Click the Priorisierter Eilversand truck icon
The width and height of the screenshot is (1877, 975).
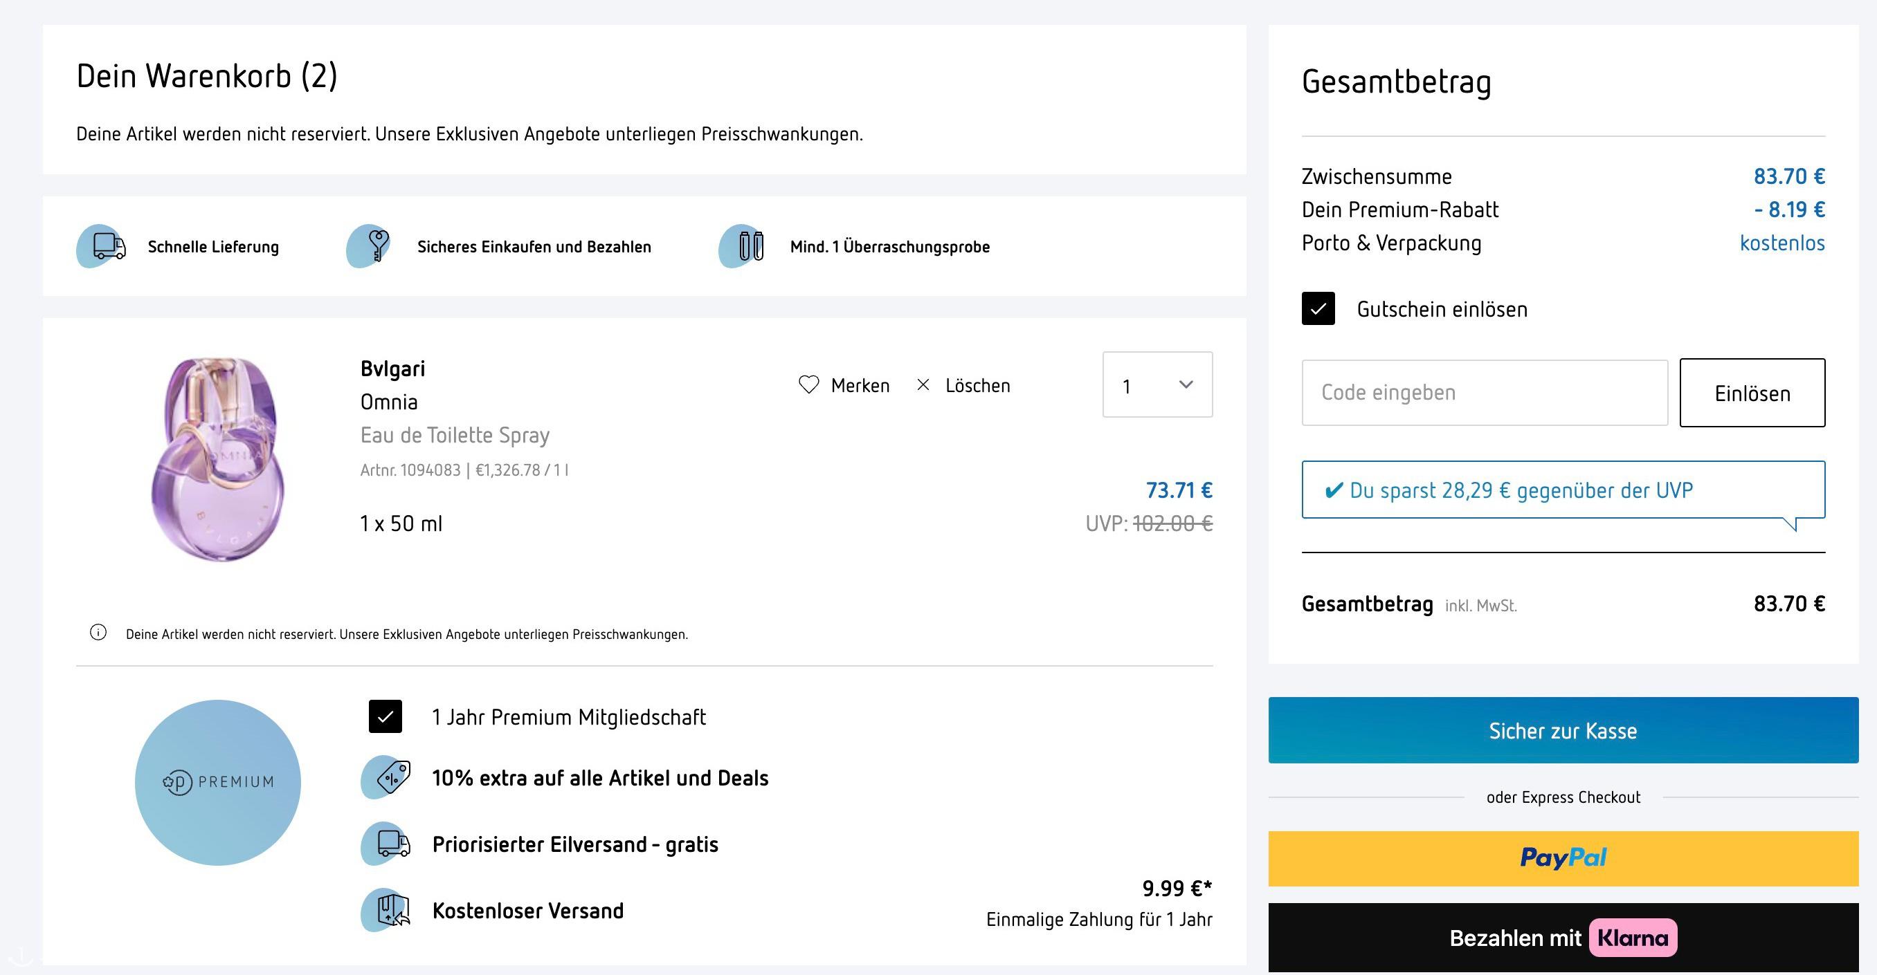pyautogui.click(x=386, y=844)
